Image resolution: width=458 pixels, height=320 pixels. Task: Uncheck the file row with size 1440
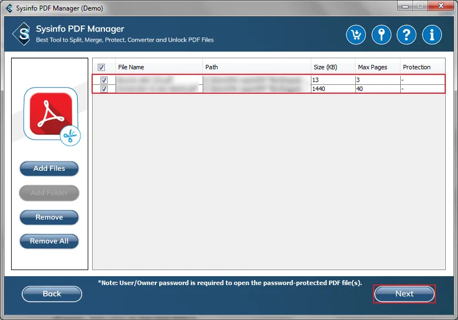(x=104, y=89)
